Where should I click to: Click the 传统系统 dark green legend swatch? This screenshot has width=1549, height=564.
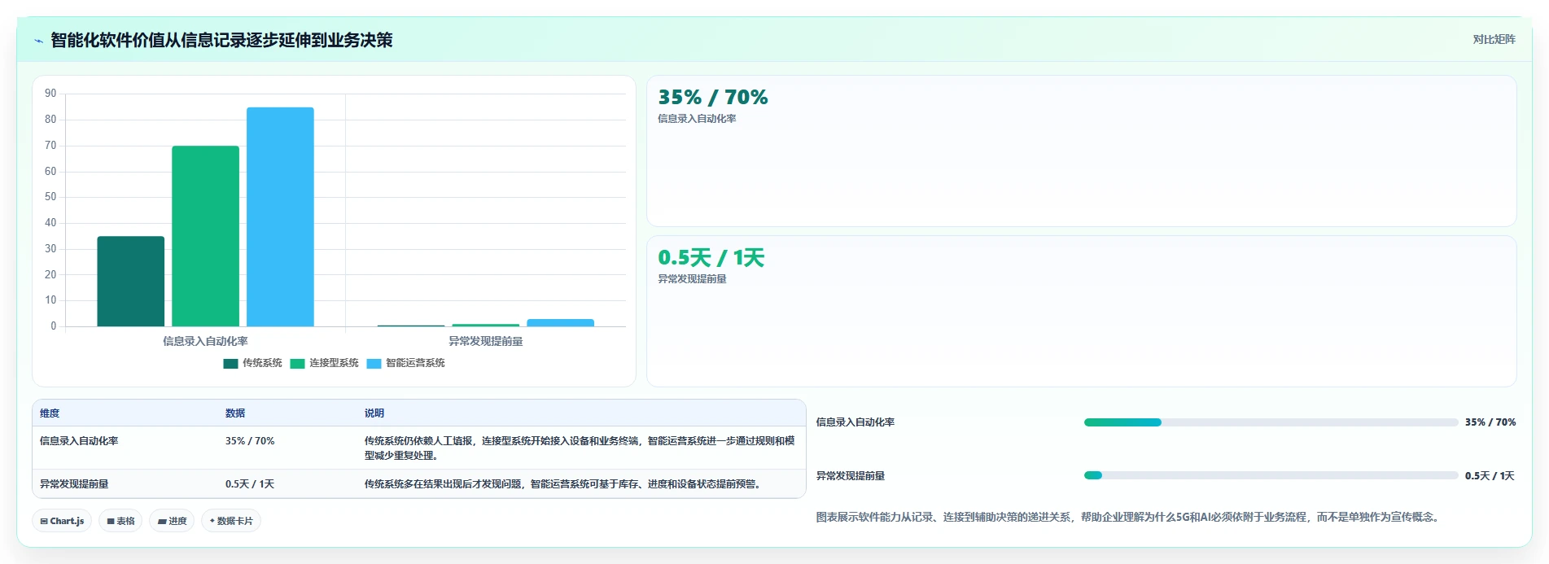coord(230,364)
